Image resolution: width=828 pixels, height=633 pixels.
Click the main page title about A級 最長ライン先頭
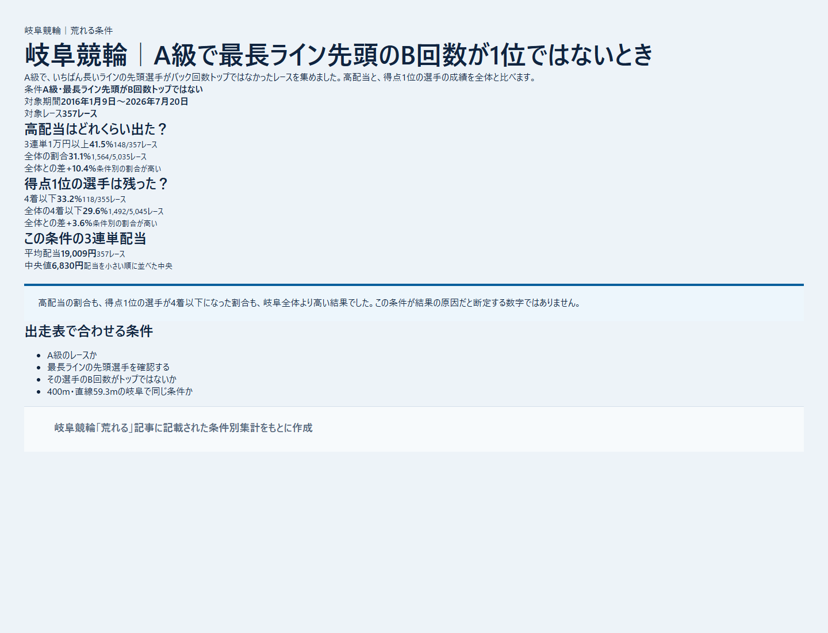(339, 55)
